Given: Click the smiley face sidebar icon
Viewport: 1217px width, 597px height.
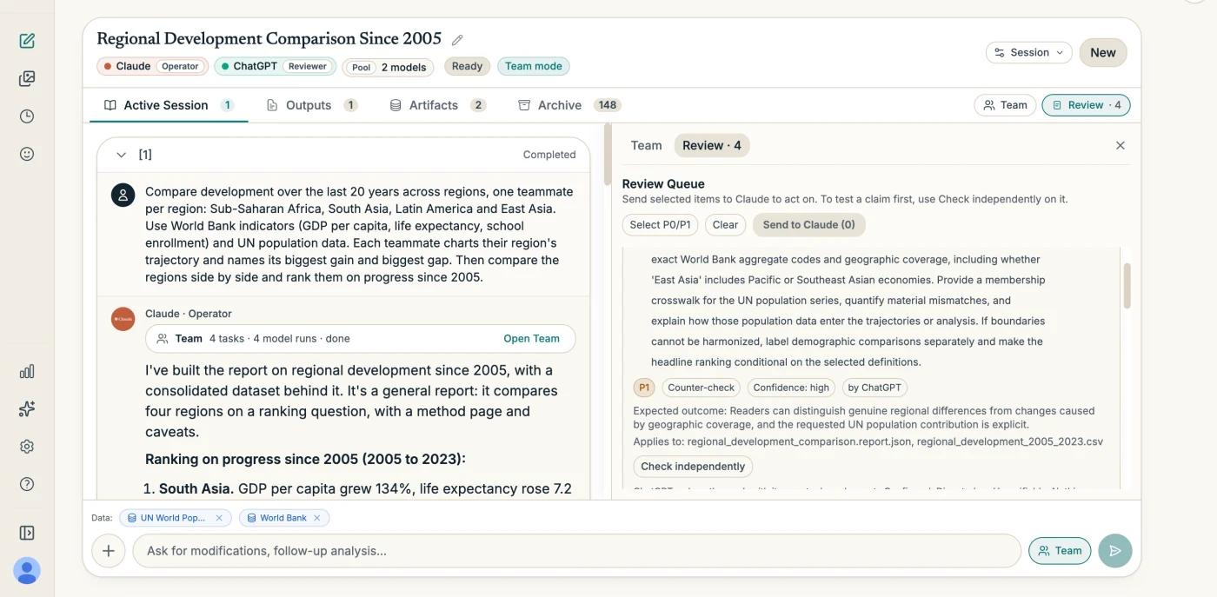Looking at the screenshot, I should pos(27,154).
